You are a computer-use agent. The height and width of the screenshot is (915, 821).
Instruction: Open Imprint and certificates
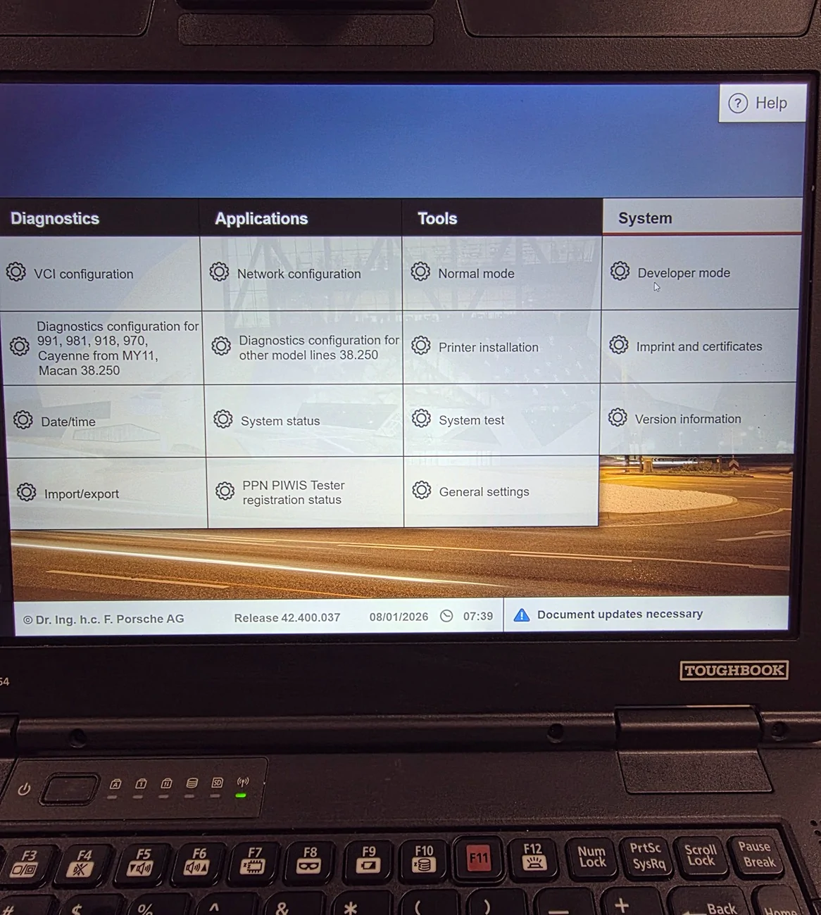pyautogui.click(x=699, y=346)
